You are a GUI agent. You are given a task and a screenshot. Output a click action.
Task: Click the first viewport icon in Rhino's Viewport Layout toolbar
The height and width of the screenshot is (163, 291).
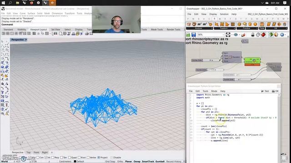[x=4, y=34]
